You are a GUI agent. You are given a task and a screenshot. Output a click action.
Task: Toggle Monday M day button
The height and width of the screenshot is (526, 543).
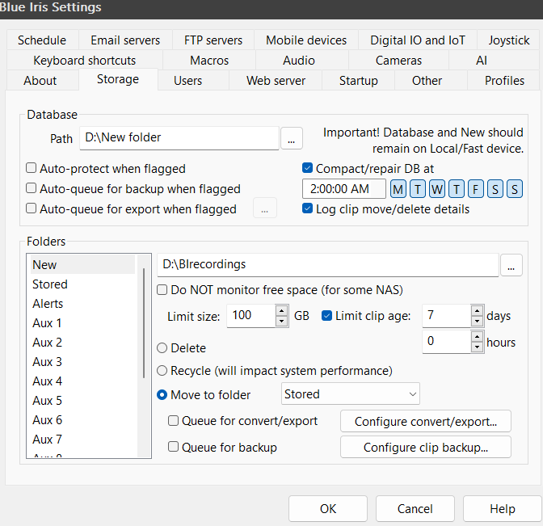pyautogui.click(x=398, y=189)
